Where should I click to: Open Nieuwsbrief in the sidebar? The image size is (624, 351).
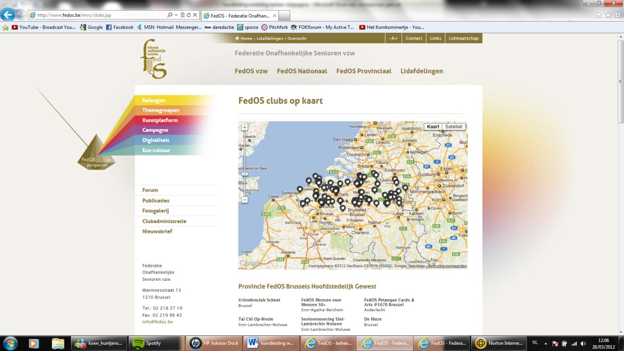pyautogui.click(x=157, y=231)
